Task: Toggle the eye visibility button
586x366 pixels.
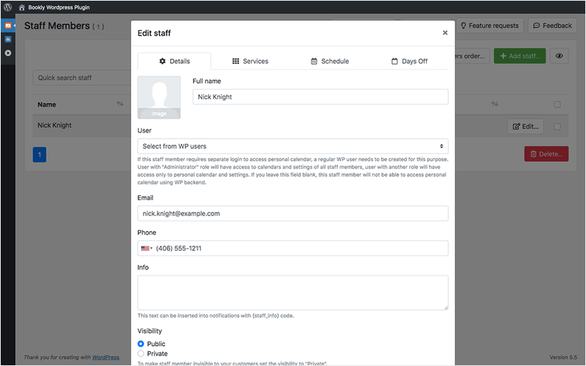Action: coord(559,56)
